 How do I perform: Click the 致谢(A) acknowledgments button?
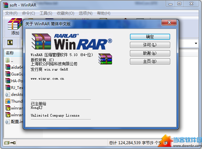[x=150, y=53]
